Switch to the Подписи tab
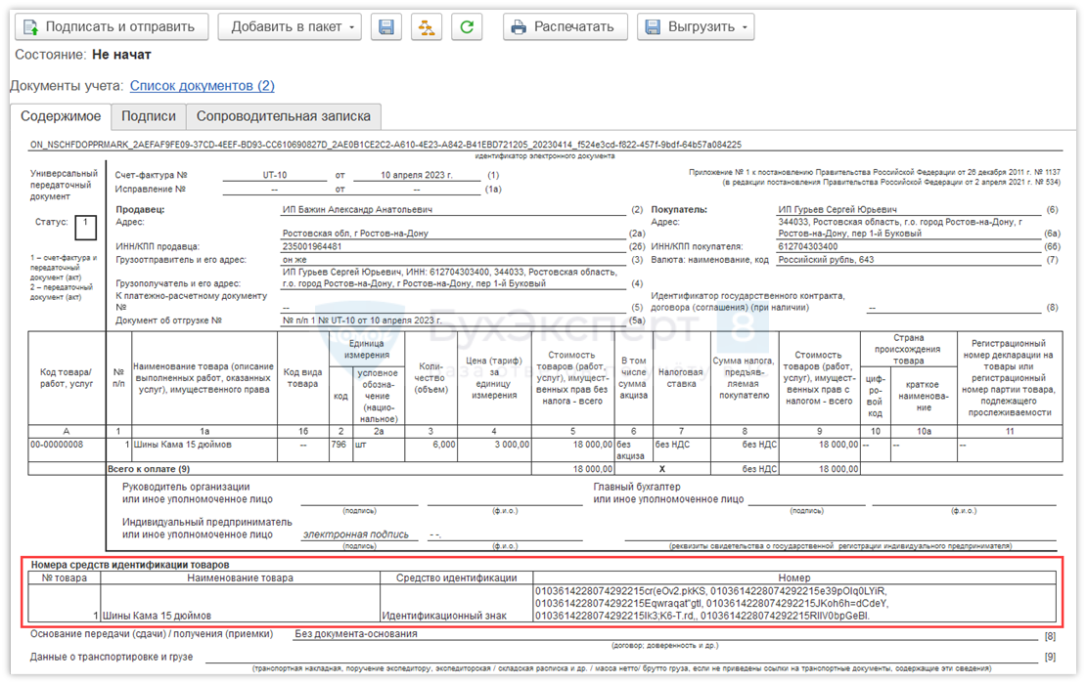Image resolution: width=1086 pixels, height=683 pixels. tap(149, 116)
